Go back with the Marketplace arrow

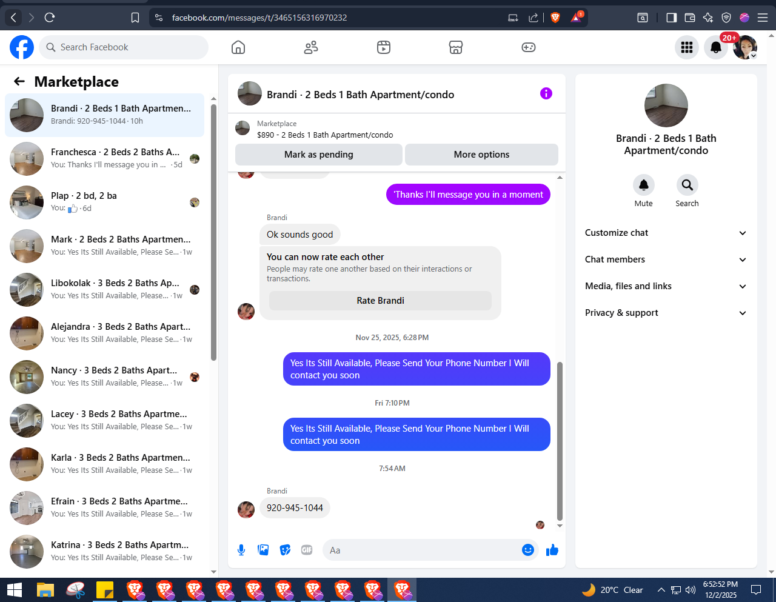click(19, 81)
